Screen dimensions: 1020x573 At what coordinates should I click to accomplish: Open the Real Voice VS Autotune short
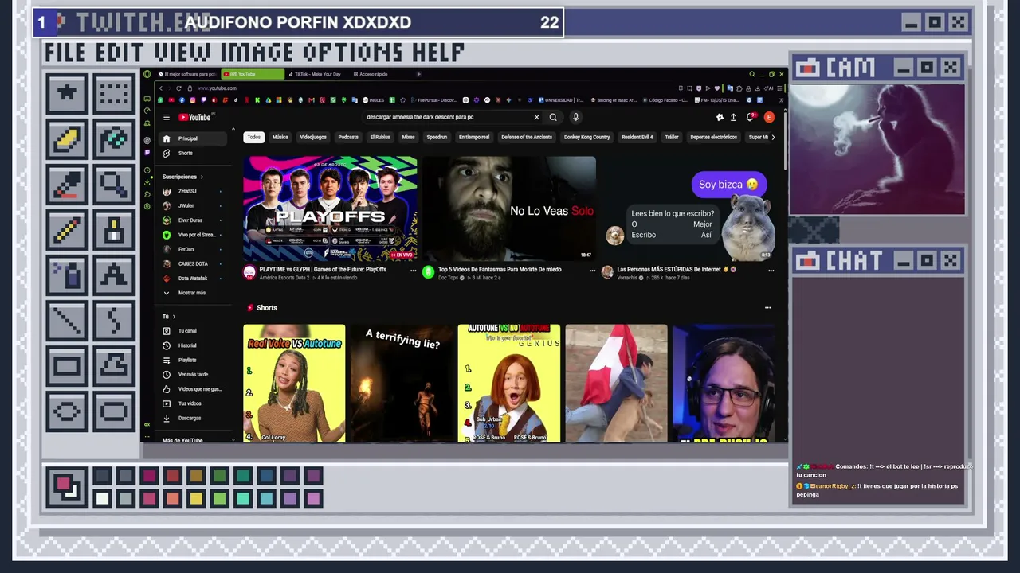pyautogui.click(x=294, y=383)
